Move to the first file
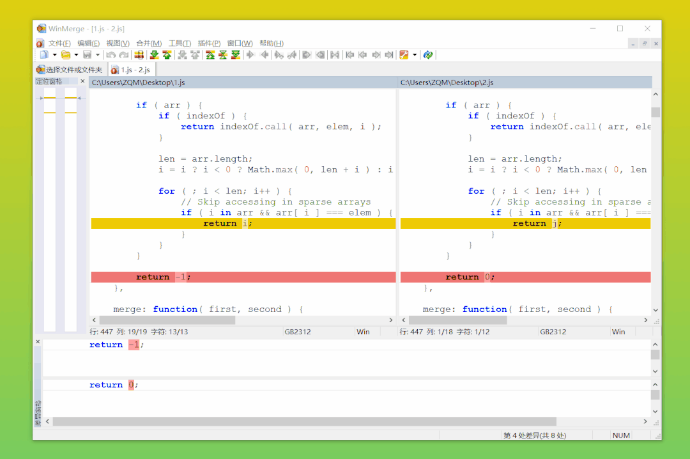The image size is (690, 459). tap(350, 54)
